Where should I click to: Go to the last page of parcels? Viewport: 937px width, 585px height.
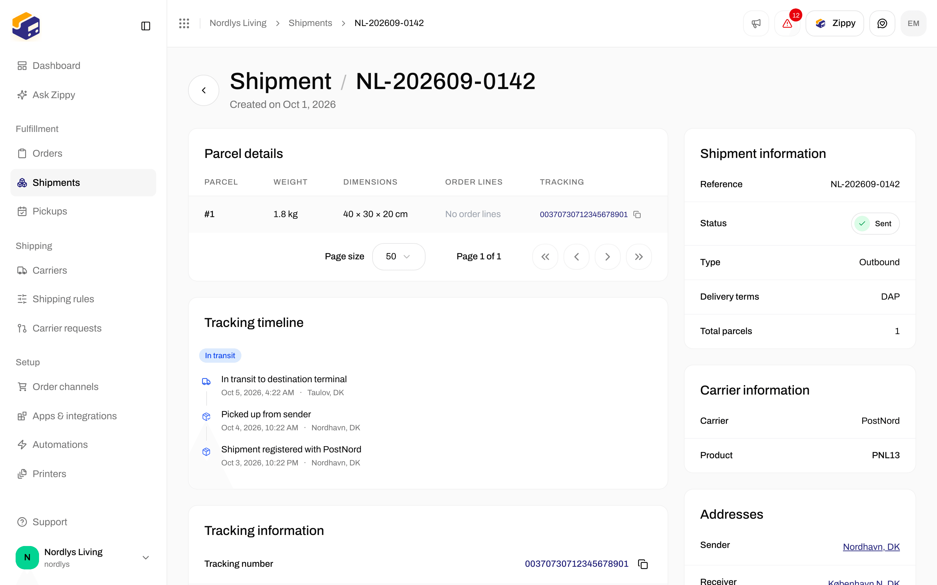coord(639,256)
